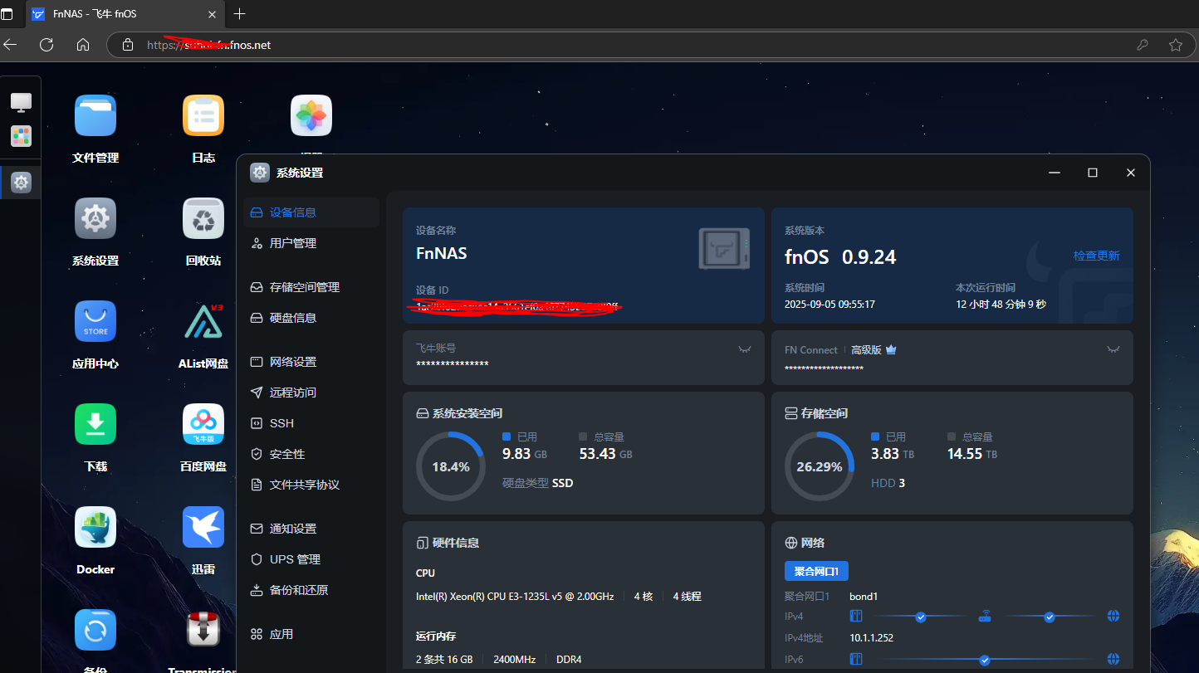Switch to 存储空间管理 settings section

(304, 287)
